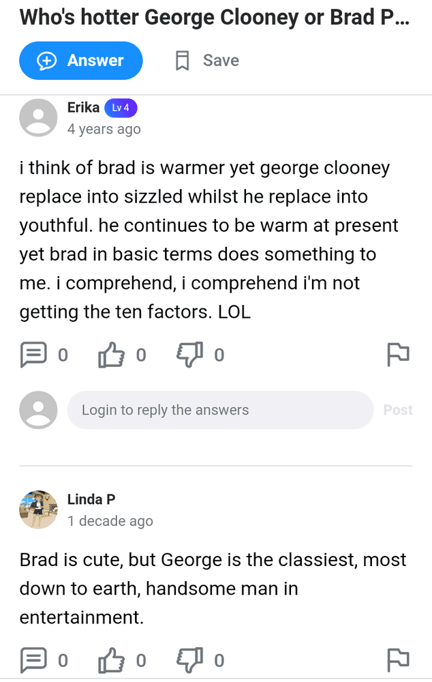Open Erika's profile via her username
The image size is (432, 682).
click(x=83, y=107)
